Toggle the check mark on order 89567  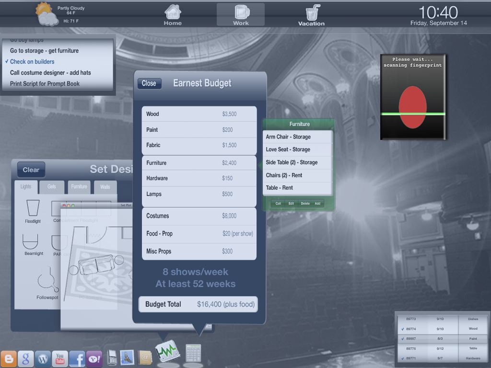click(x=402, y=339)
